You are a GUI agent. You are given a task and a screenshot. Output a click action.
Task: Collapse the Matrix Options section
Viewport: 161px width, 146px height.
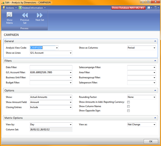point(155,118)
